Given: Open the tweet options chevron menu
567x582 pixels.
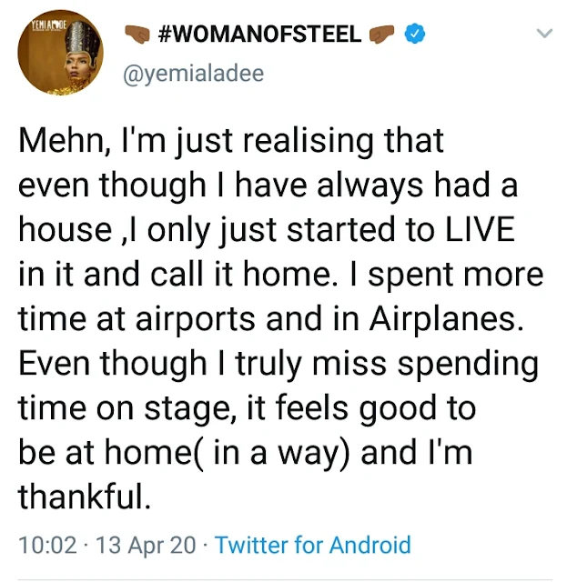Looking at the screenshot, I should coord(544,34).
